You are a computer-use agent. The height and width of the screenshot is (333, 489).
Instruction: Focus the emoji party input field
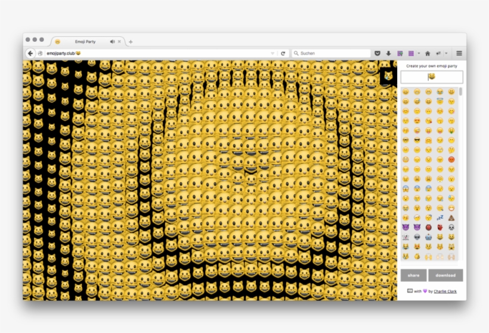click(432, 77)
